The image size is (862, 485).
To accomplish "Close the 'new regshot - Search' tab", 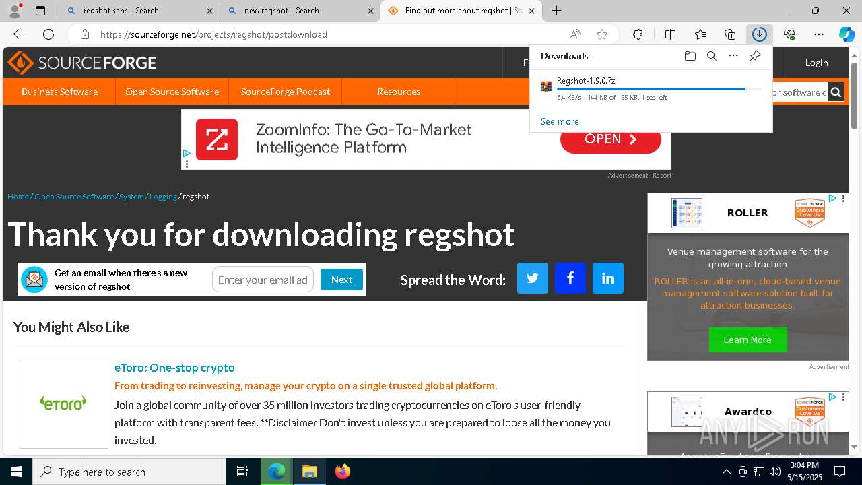I will coord(370,11).
